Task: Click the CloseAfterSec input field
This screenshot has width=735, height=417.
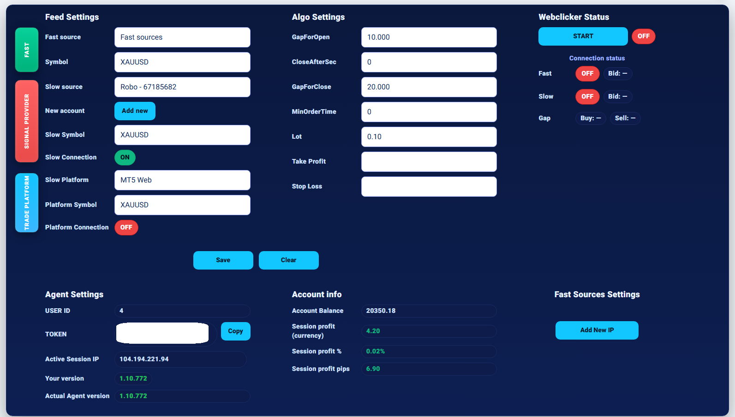Action: pos(429,62)
